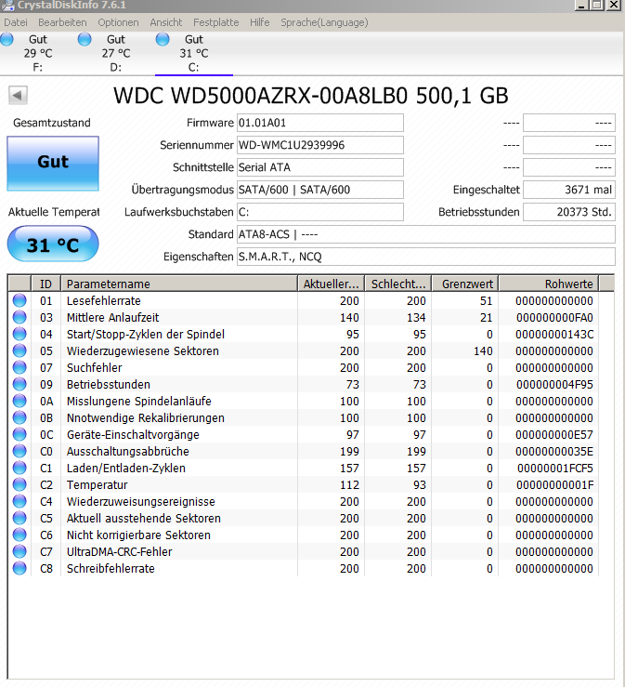Select the Lesefehlerrate parameter name

104,301
